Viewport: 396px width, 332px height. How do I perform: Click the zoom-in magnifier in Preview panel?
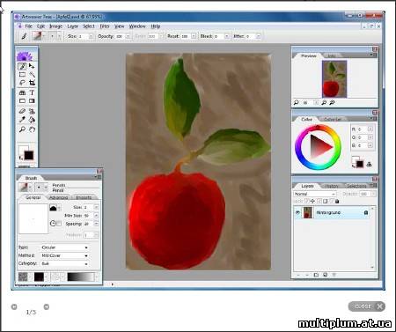(324, 102)
